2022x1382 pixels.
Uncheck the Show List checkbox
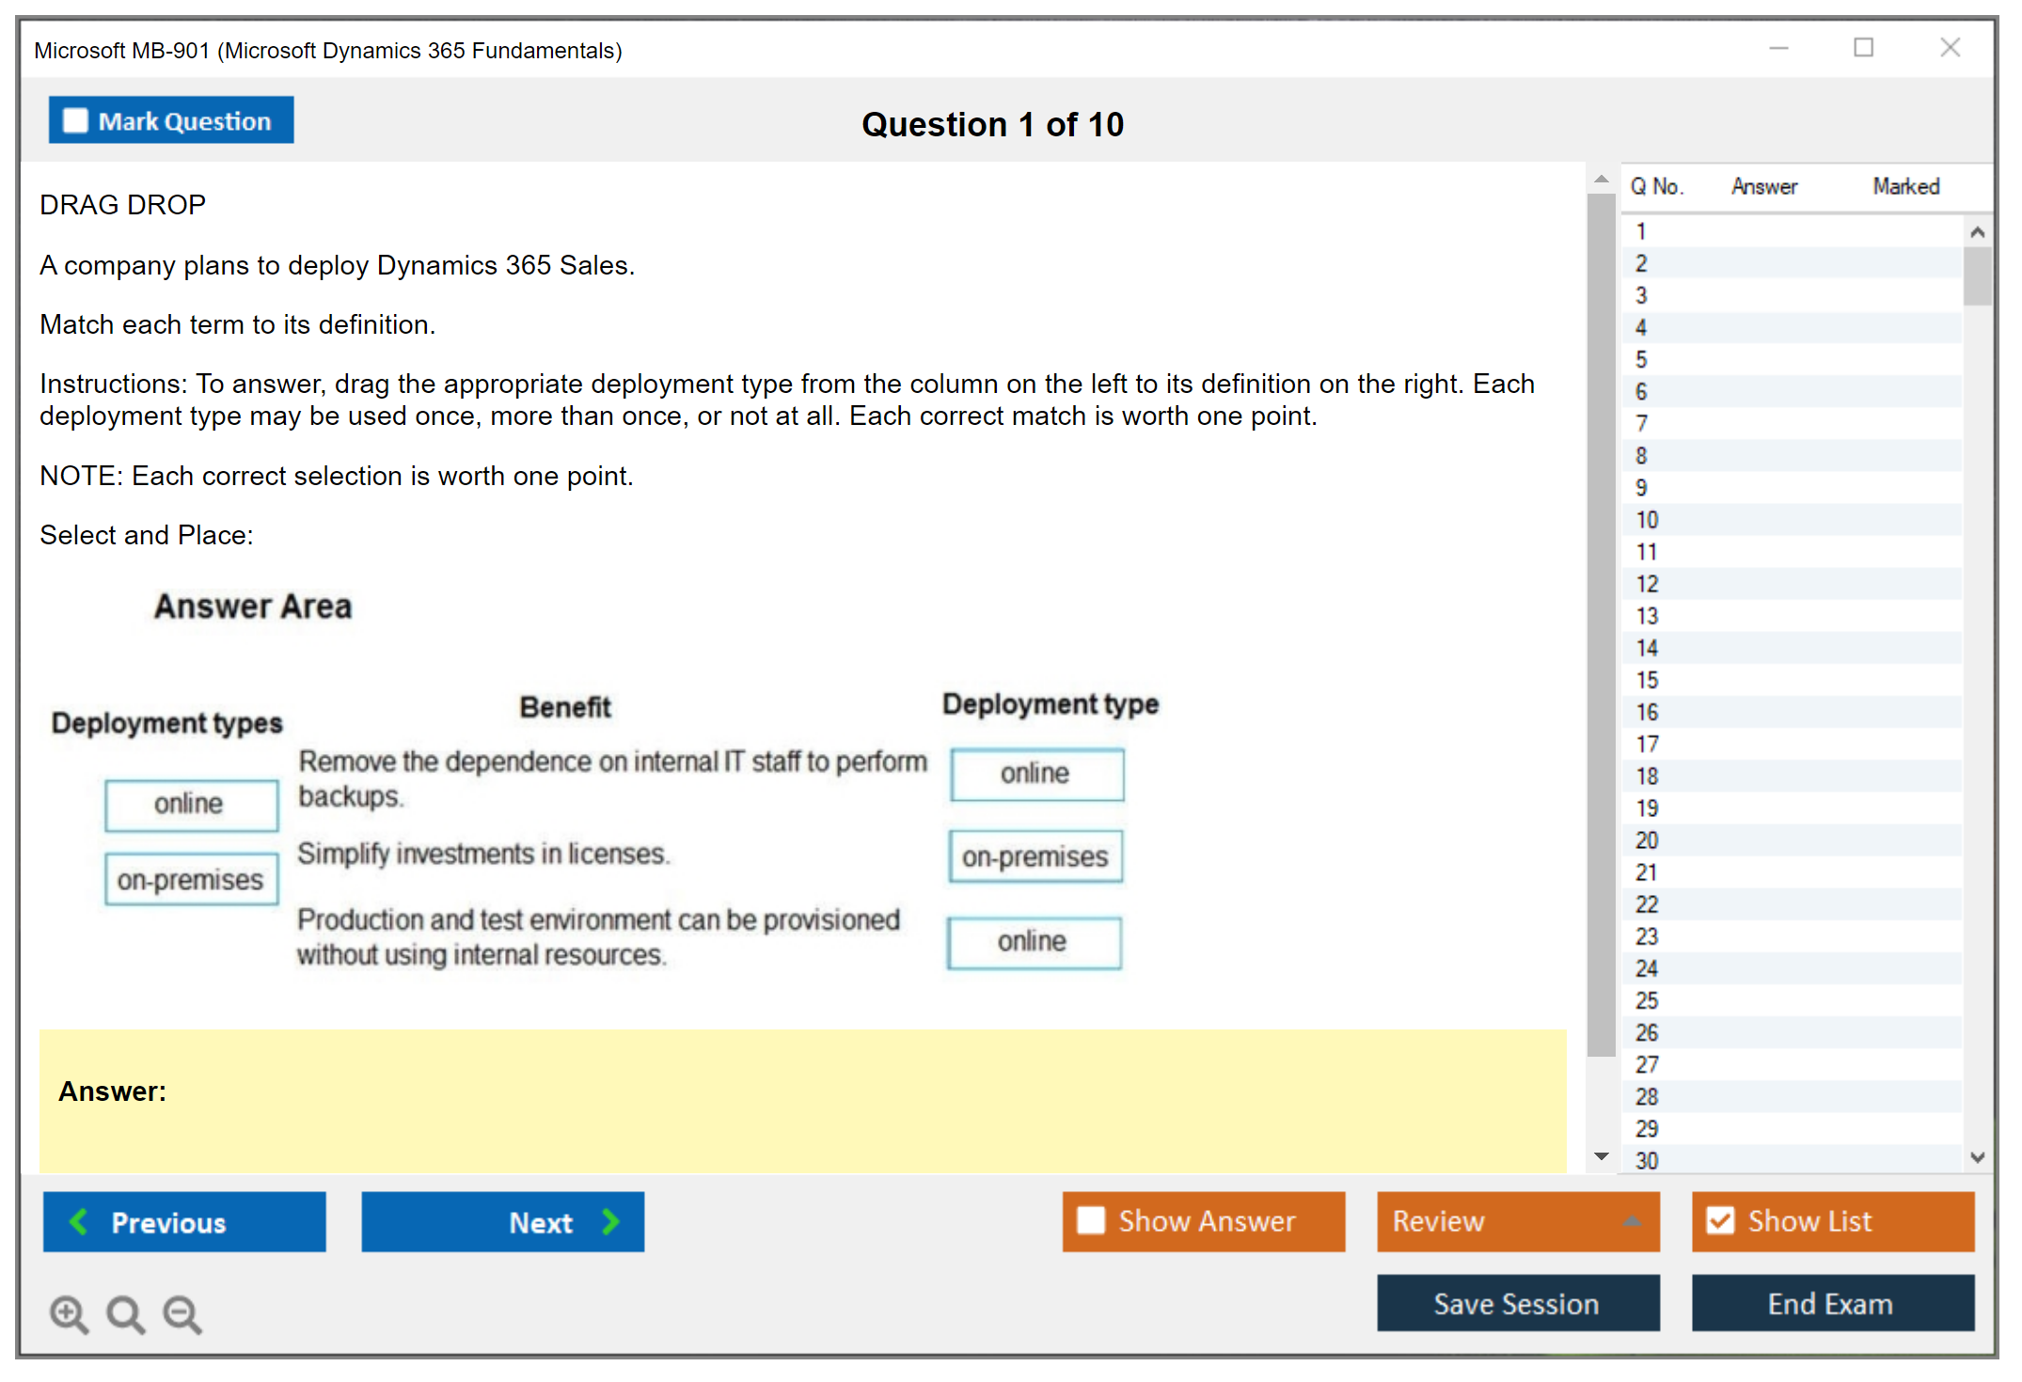coord(1720,1220)
